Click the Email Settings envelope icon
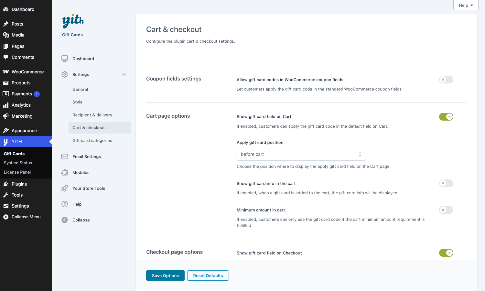485x291 pixels. (65, 156)
